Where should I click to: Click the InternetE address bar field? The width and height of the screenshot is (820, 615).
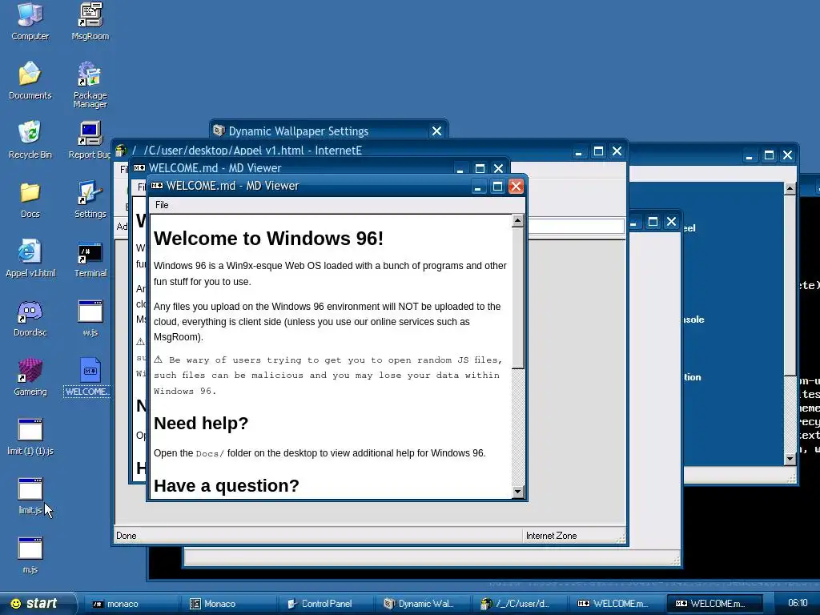577,226
